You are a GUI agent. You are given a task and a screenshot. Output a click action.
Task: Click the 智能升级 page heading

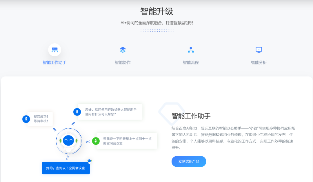[x=156, y=11]
